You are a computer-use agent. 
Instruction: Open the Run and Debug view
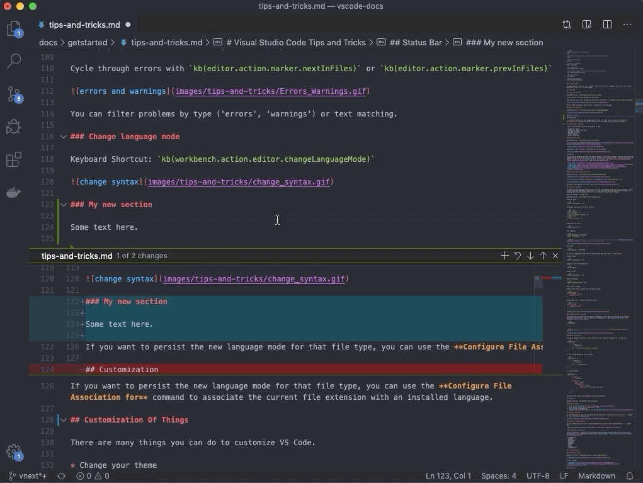(x=13, y=127)
